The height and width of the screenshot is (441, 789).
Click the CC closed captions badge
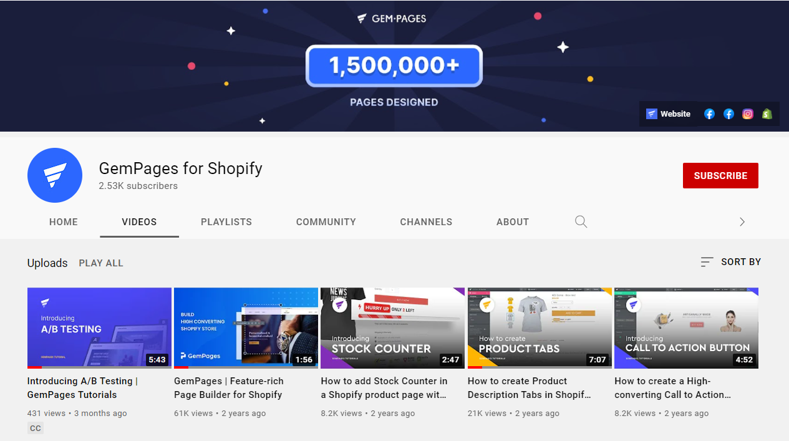tap(36, 428)
